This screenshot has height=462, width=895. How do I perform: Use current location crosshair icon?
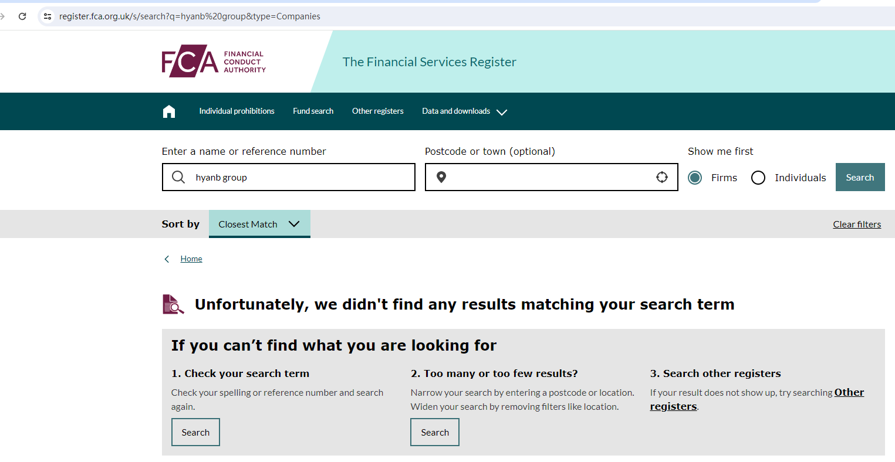[x=662, y=177]
